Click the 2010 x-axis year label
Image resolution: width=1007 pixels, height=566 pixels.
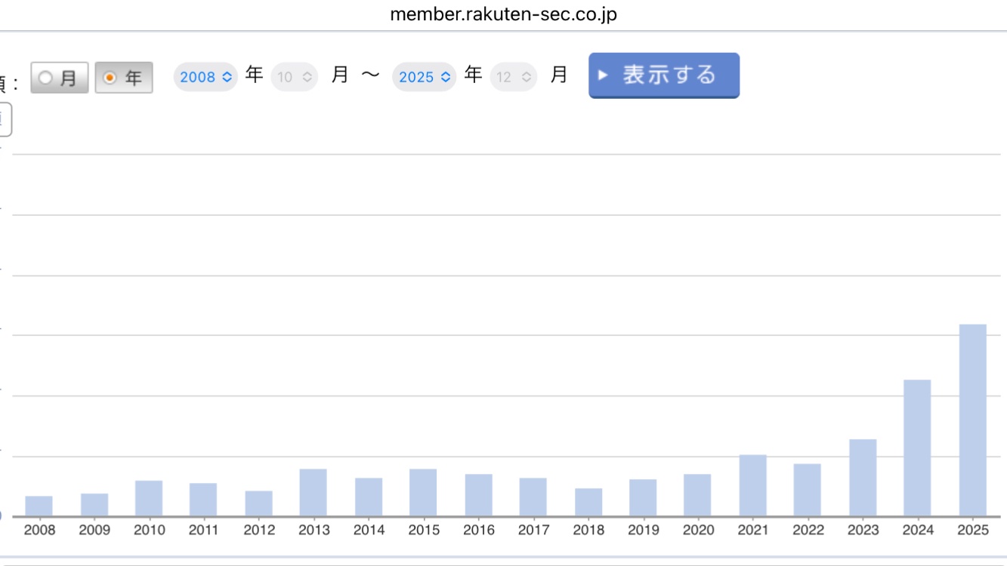(x=149, y=530)
